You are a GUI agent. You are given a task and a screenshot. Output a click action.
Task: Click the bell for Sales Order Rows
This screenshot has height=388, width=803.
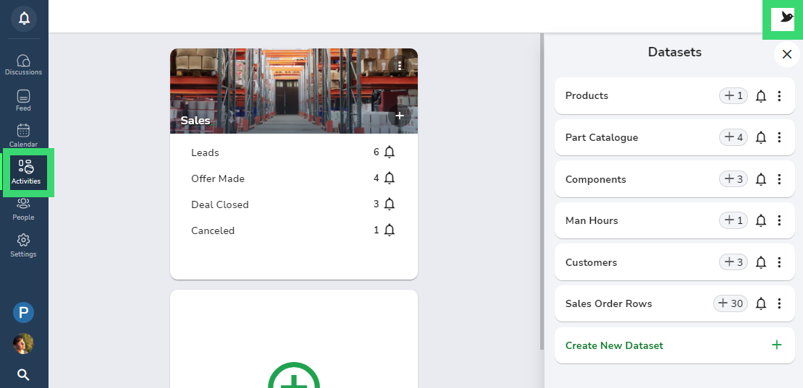coord(761,304)
